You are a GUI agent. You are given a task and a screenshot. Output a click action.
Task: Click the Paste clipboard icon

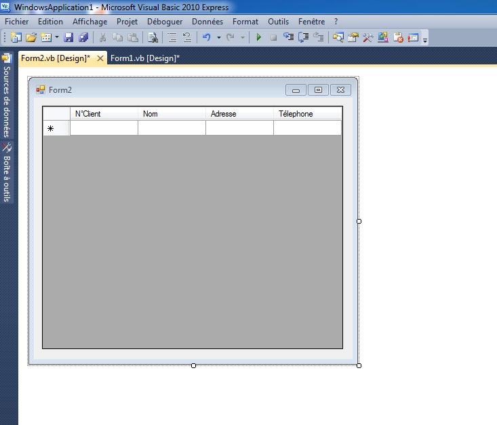pyautogui.click(x=133, y=37)
